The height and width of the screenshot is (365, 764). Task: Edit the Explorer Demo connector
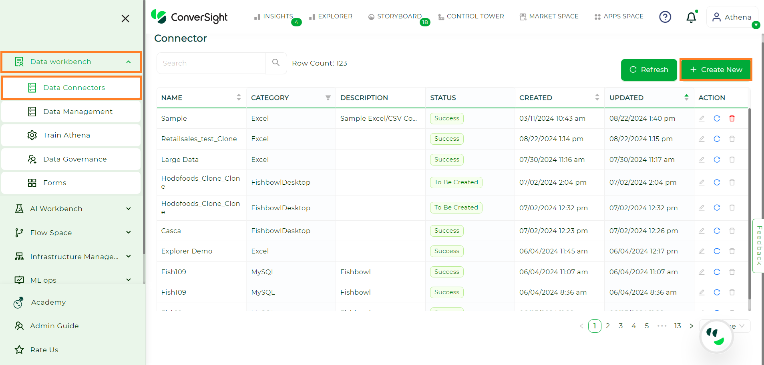(x=702, y=251)
